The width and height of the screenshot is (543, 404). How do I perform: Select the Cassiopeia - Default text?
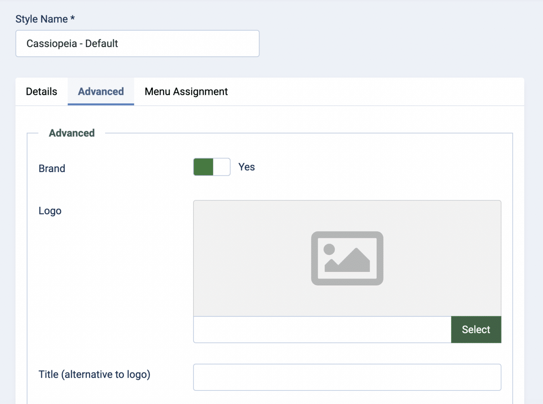pos(72,43)
